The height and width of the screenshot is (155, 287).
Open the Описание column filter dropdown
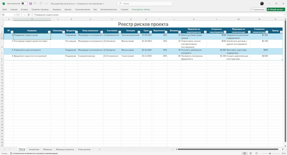click(x=63, y=32)
